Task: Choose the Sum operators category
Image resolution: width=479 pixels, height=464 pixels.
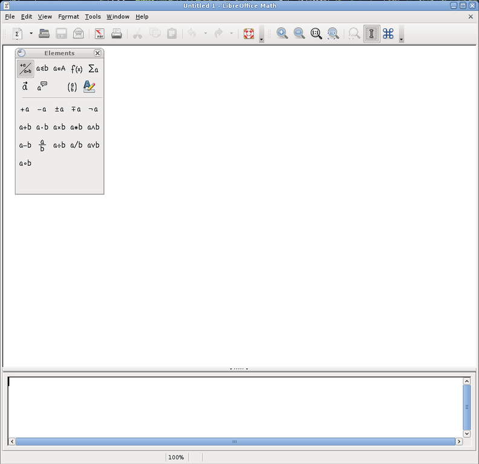Action: tap(93, 69)
